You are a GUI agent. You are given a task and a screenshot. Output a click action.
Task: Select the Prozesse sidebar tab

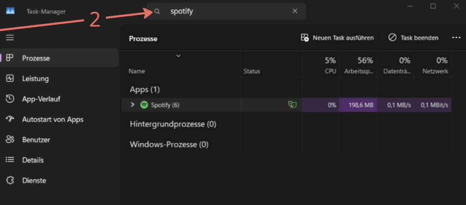59,58
